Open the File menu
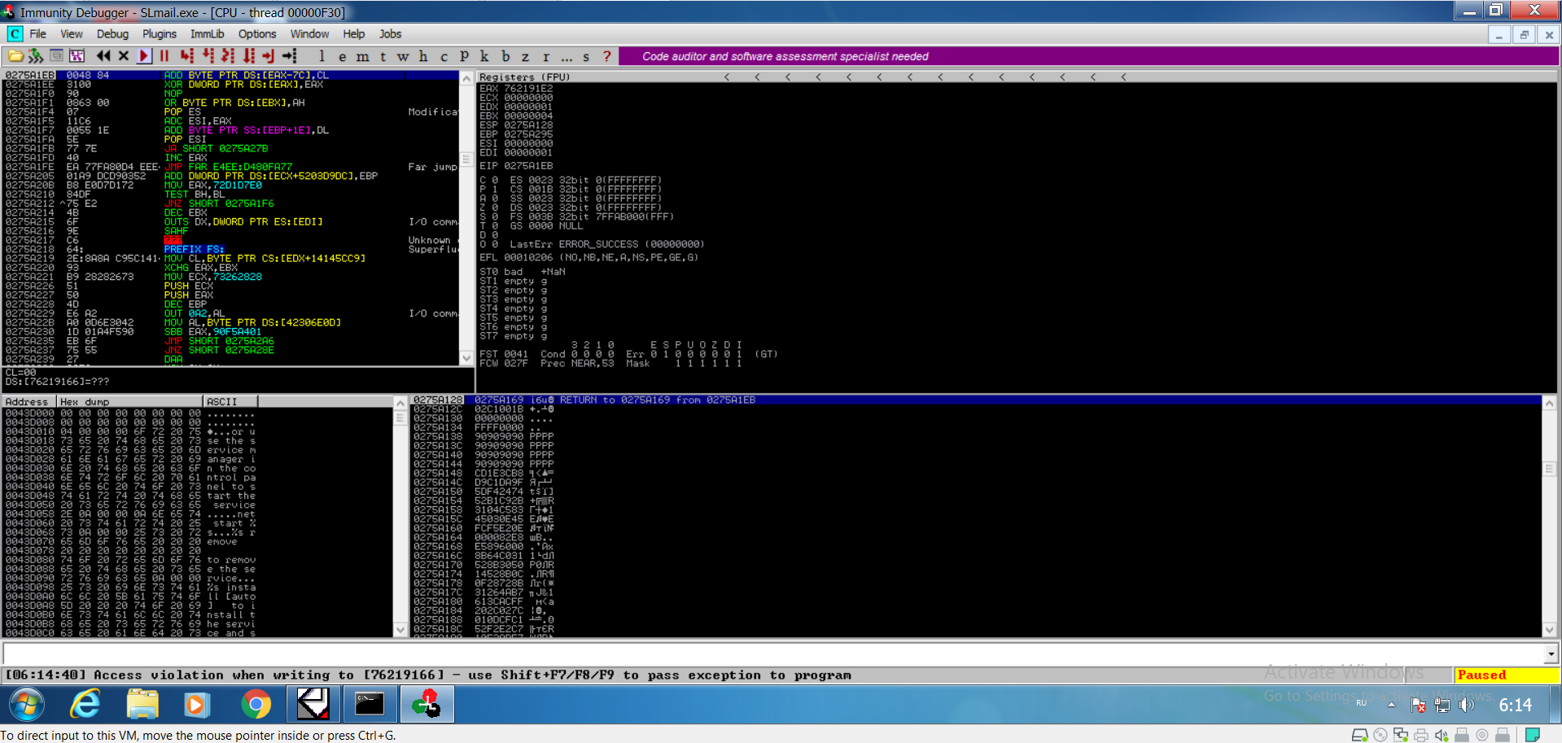Viewport: 1562px width, 743px height. 38,34
